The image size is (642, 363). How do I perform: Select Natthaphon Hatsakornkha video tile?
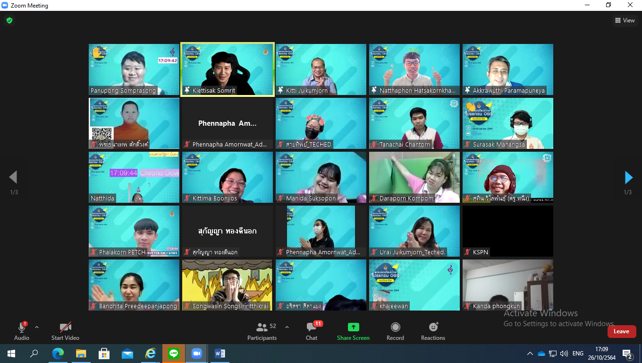click(414, 69)
